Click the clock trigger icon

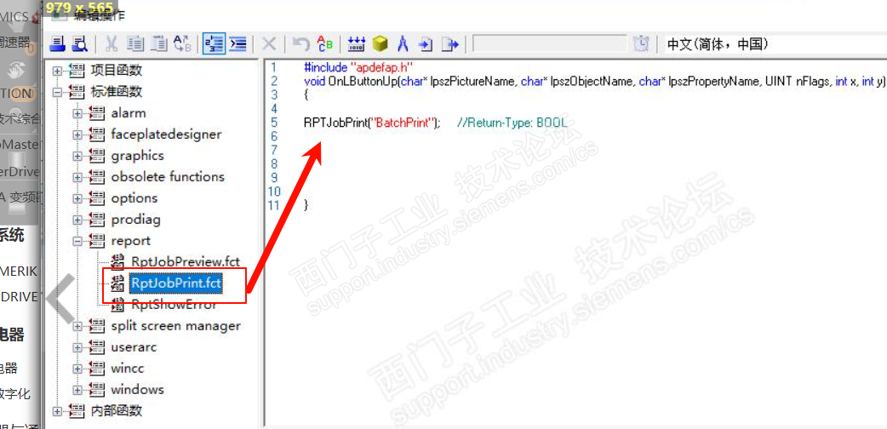click(x=641, y=43)
